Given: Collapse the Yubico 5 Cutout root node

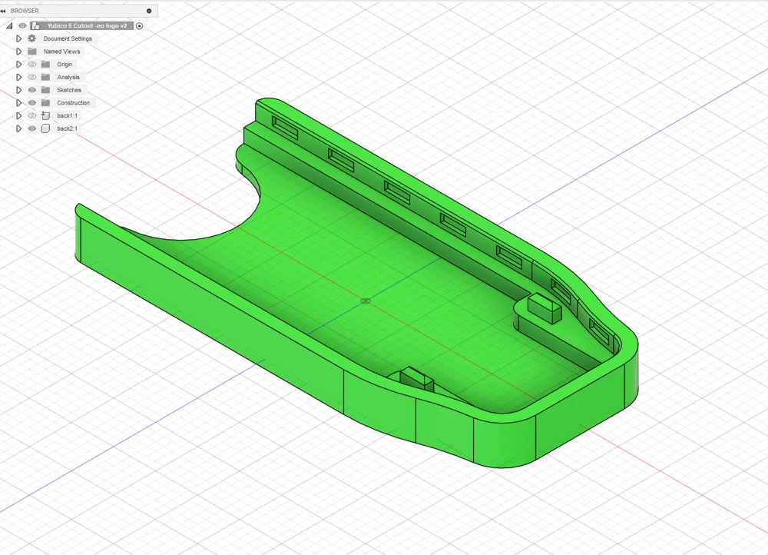Looking at the screenshot, I should pos(9,25).
